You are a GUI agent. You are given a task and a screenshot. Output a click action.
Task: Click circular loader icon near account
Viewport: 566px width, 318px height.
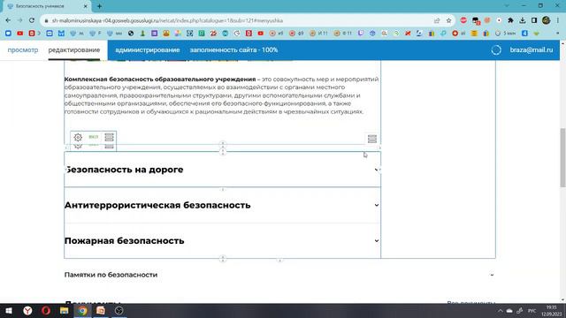[496, 50]
